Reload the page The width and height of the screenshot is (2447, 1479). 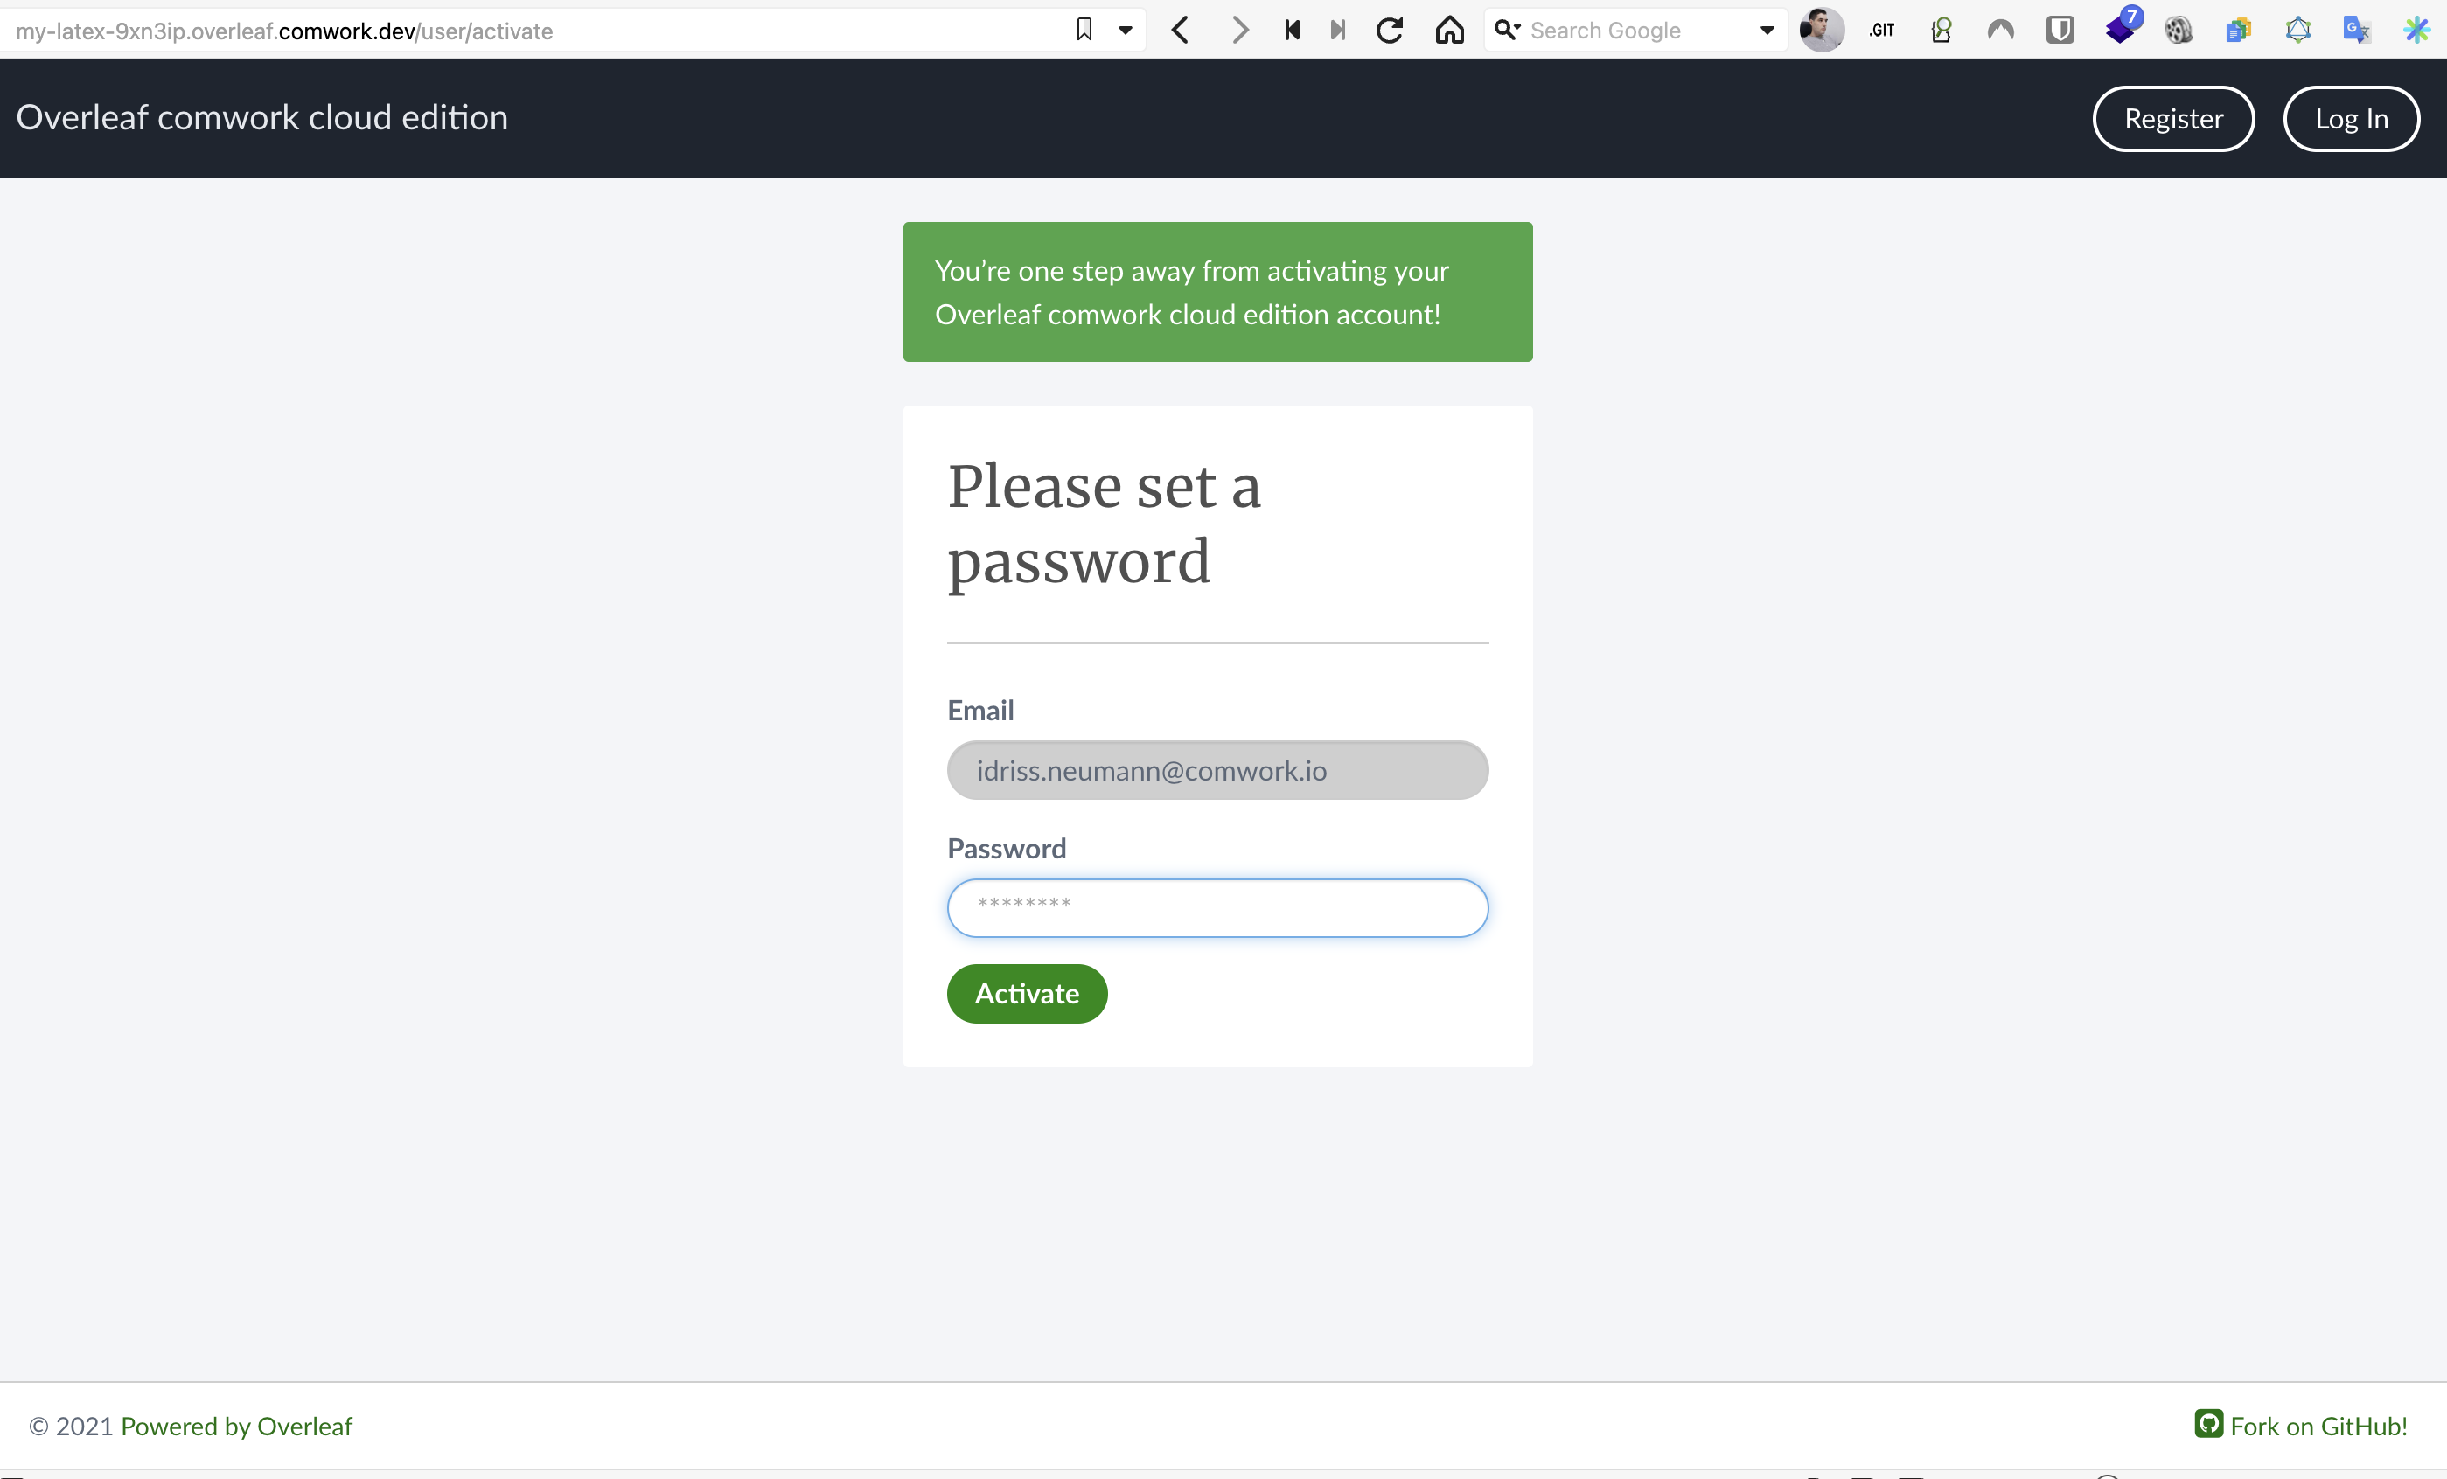coord(1390,30)
